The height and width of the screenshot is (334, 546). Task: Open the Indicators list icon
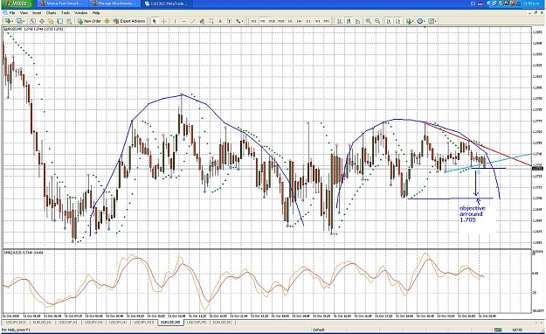click(409, 21)
